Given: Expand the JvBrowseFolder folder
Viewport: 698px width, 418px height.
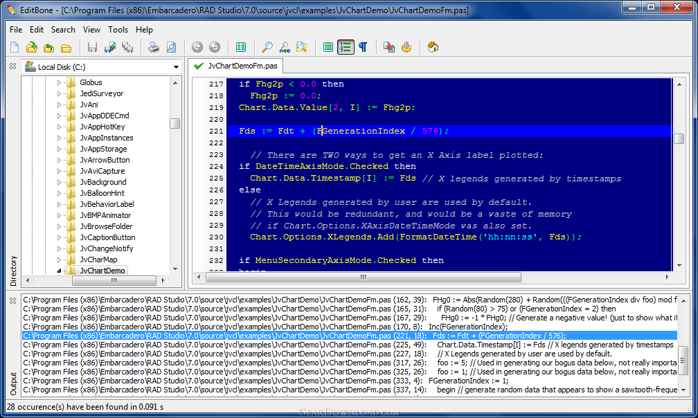Looking at the screenshot, I should tap(59, 226).
